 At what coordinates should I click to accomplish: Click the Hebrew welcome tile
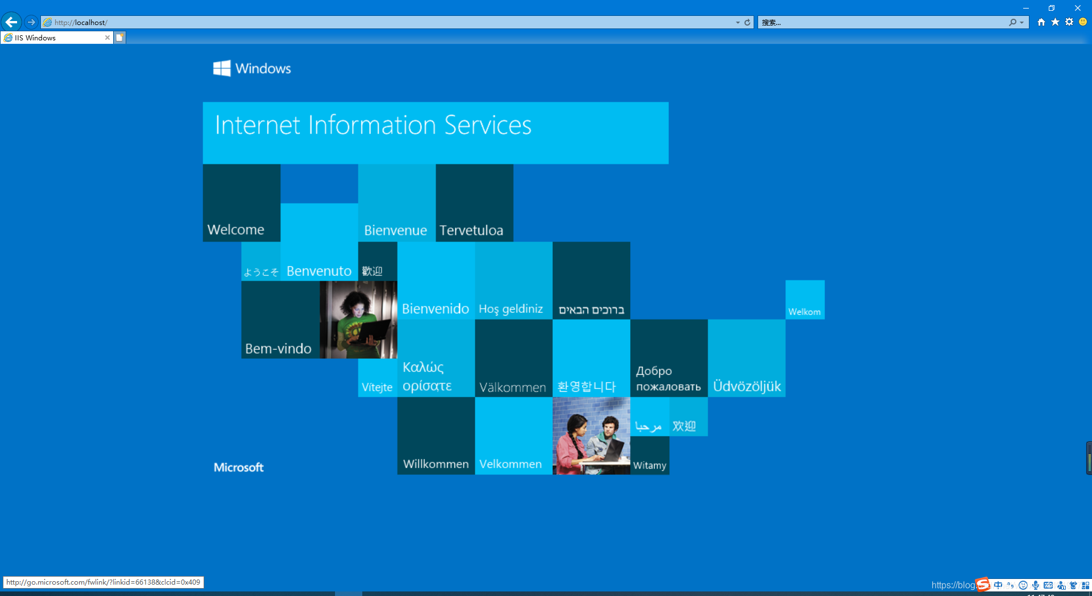click(x=591, y=281)
